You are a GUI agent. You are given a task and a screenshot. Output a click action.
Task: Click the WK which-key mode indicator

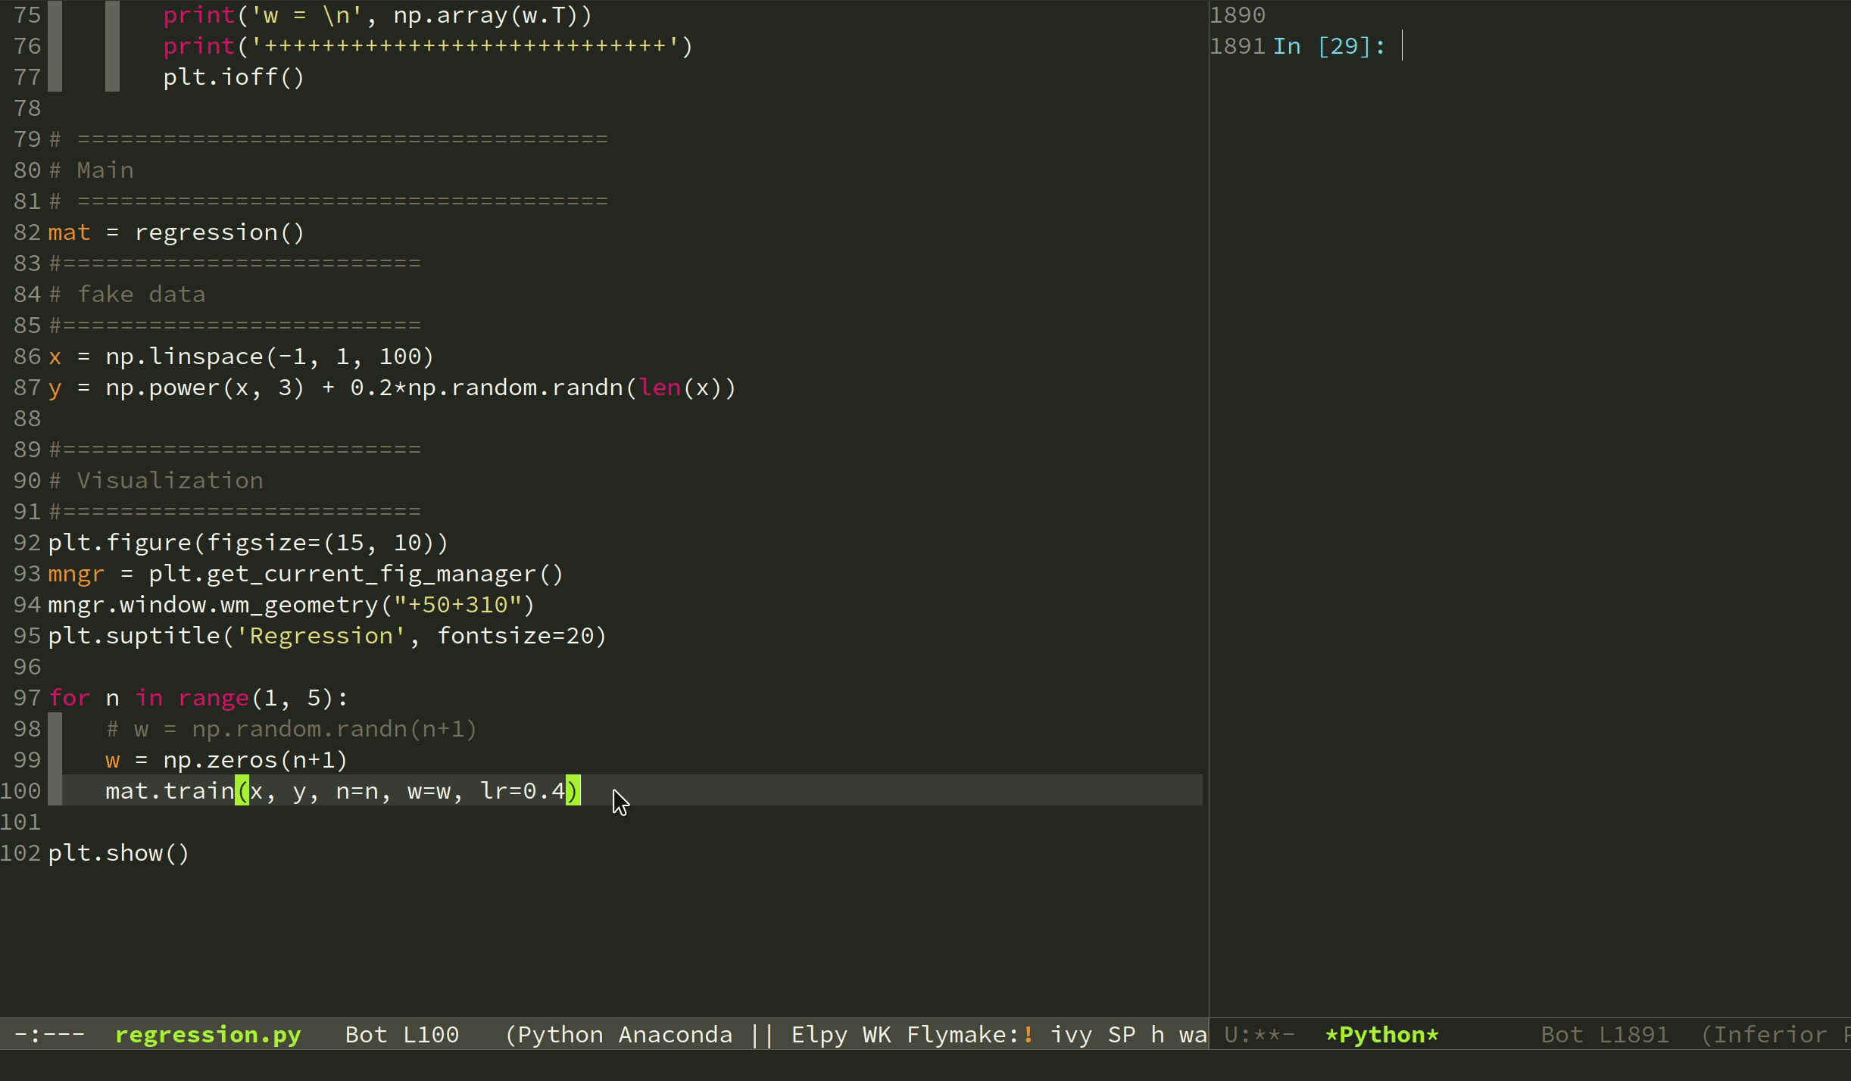(876, 1035)
